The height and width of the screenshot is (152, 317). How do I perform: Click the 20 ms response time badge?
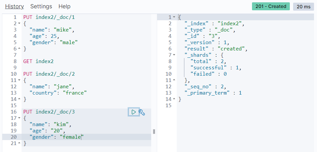(x=303, y=7)
